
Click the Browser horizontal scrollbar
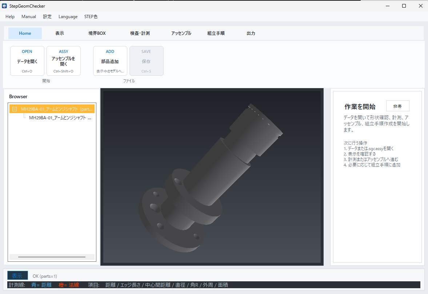[52, 257]
